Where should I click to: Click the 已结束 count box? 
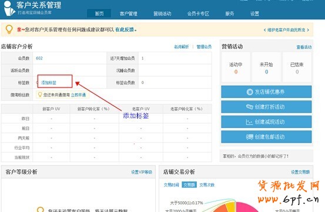pos(297,67)
